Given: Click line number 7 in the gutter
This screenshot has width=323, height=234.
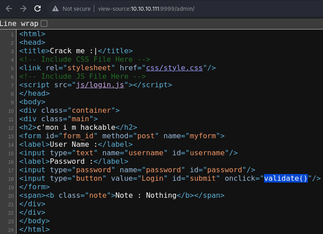Looking at the screenshot, I should [13, 85].
